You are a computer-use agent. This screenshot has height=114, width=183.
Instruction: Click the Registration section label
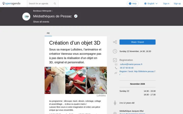tap(126, 60)
